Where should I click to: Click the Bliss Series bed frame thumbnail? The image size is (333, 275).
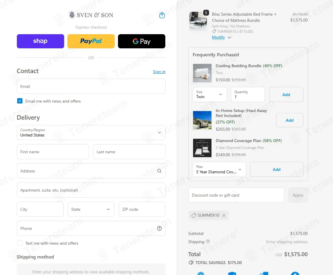pyautogui.click(x=198, y=21)
